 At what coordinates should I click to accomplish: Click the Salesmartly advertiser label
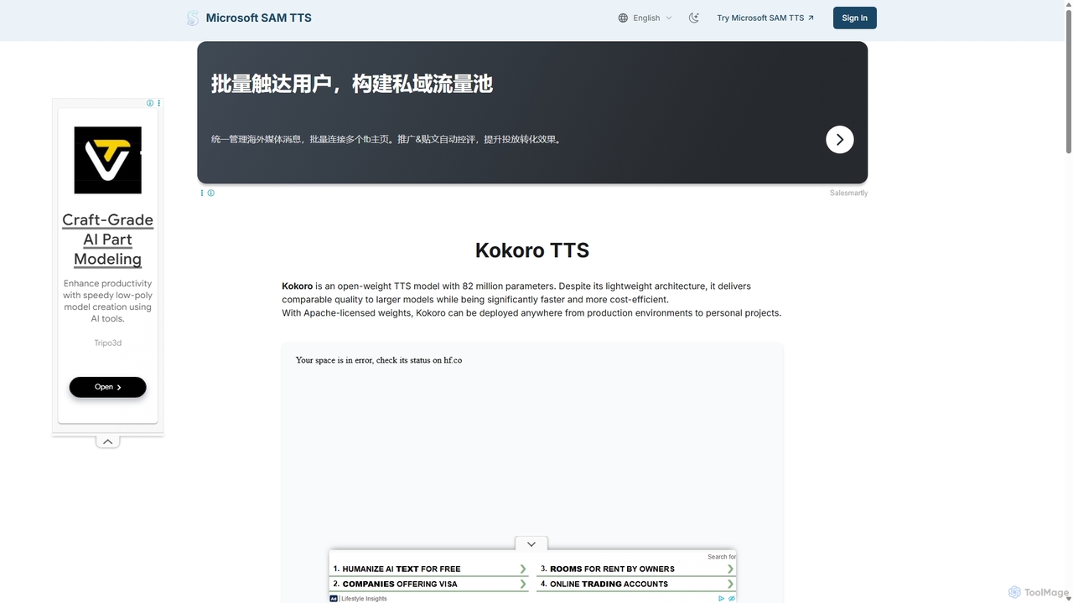point(848,193)
